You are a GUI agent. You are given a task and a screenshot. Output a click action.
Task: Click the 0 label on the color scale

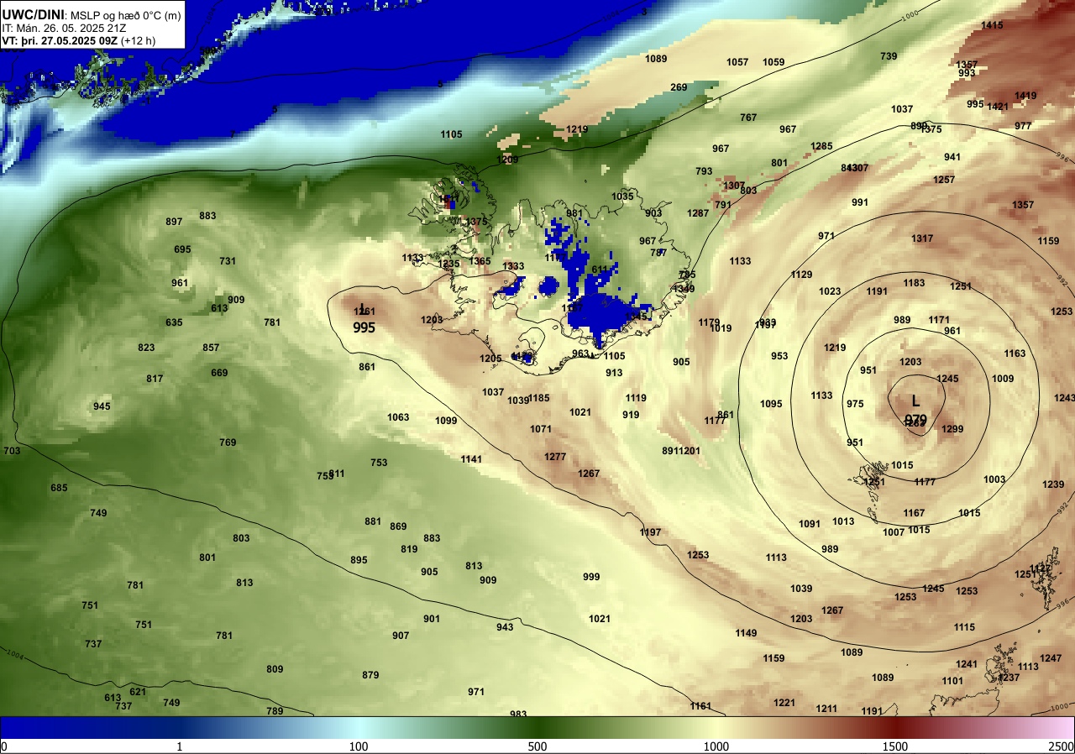point(4,746)
